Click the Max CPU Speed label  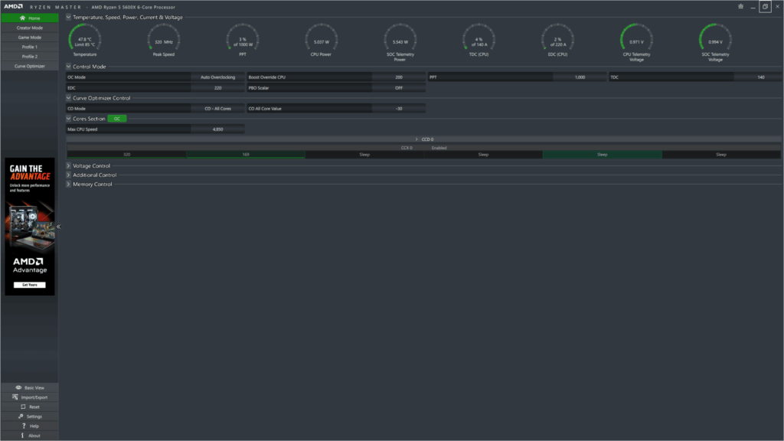click(83, 129)
